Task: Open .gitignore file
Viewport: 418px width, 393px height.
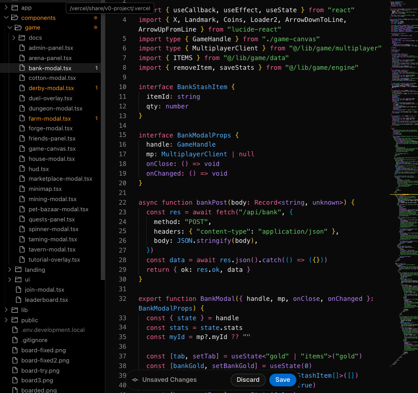Action: click(x=35, y=340)
